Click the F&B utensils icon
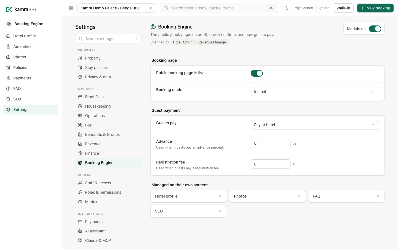 pyautogui.click(x=80, y=125)
